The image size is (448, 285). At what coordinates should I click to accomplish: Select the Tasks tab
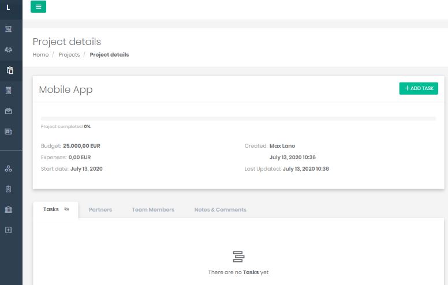tap(56, 209)
